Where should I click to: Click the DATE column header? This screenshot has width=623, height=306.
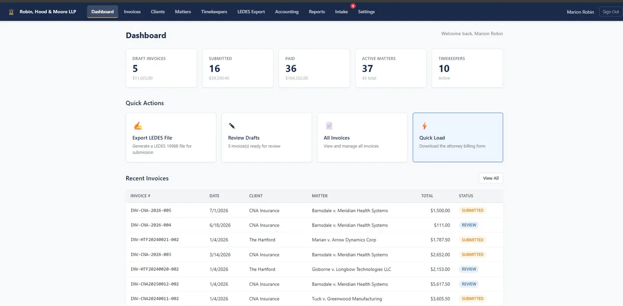(214, 196)
